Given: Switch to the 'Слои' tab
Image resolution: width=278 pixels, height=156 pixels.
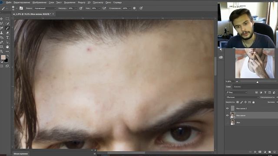Looking at the screenshot, I should (x=228, y=87).
